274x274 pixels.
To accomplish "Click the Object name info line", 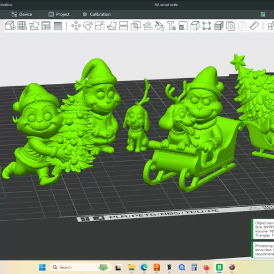I will 264,223.
